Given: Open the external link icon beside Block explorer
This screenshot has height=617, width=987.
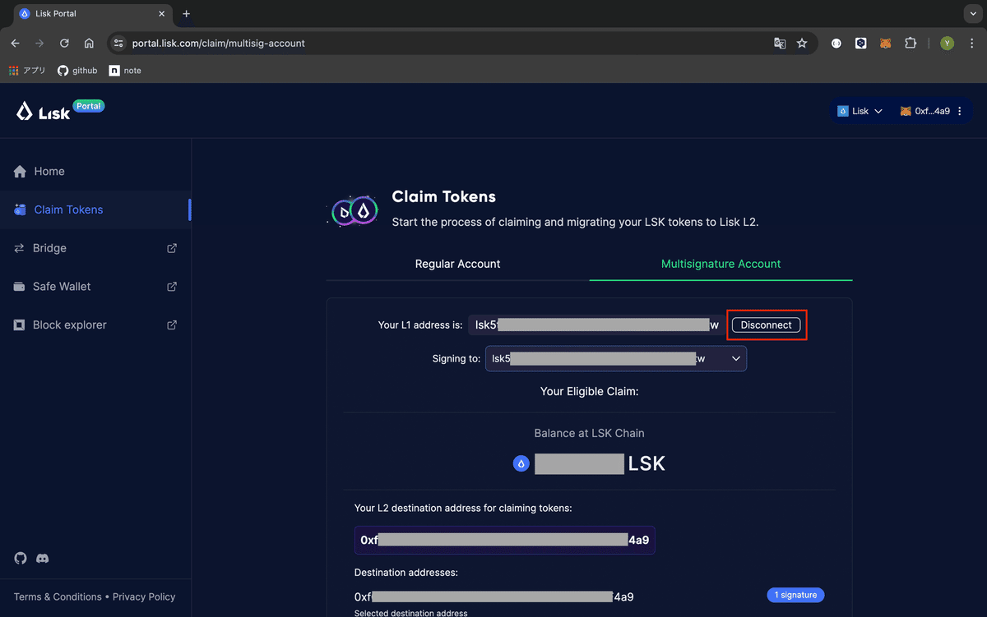Looking at the screenshot, I should (x=172, y=325).
